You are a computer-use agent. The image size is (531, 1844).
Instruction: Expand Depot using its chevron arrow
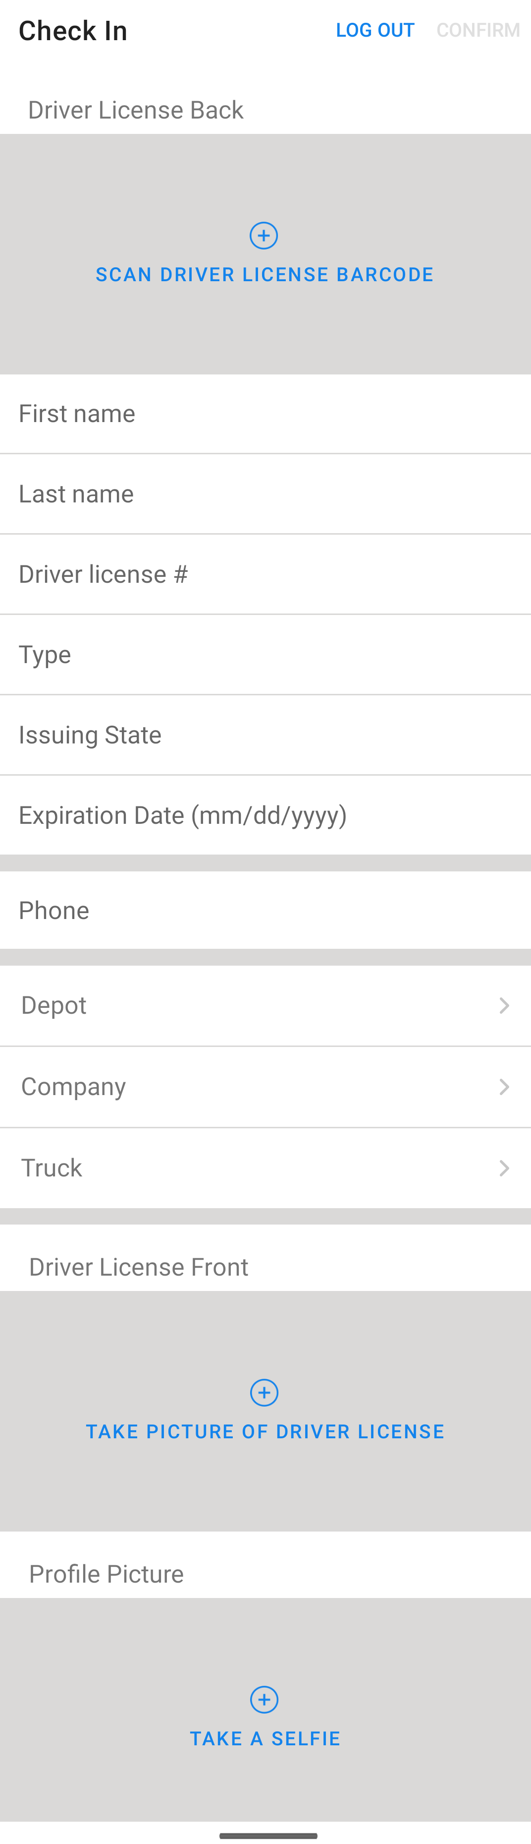(x=504, y=1006)
